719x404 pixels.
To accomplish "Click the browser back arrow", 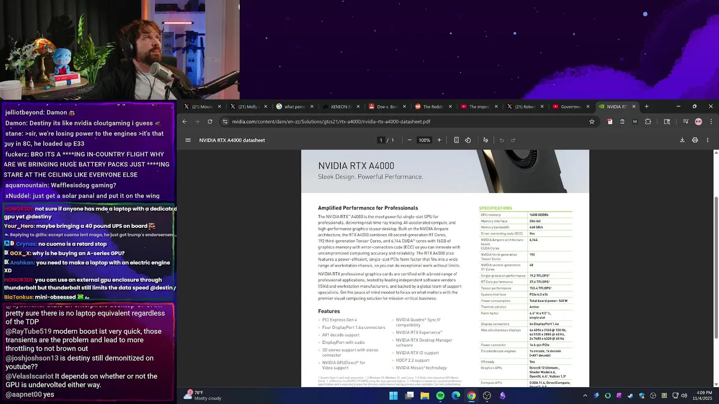I will click(x=185, y=122).
